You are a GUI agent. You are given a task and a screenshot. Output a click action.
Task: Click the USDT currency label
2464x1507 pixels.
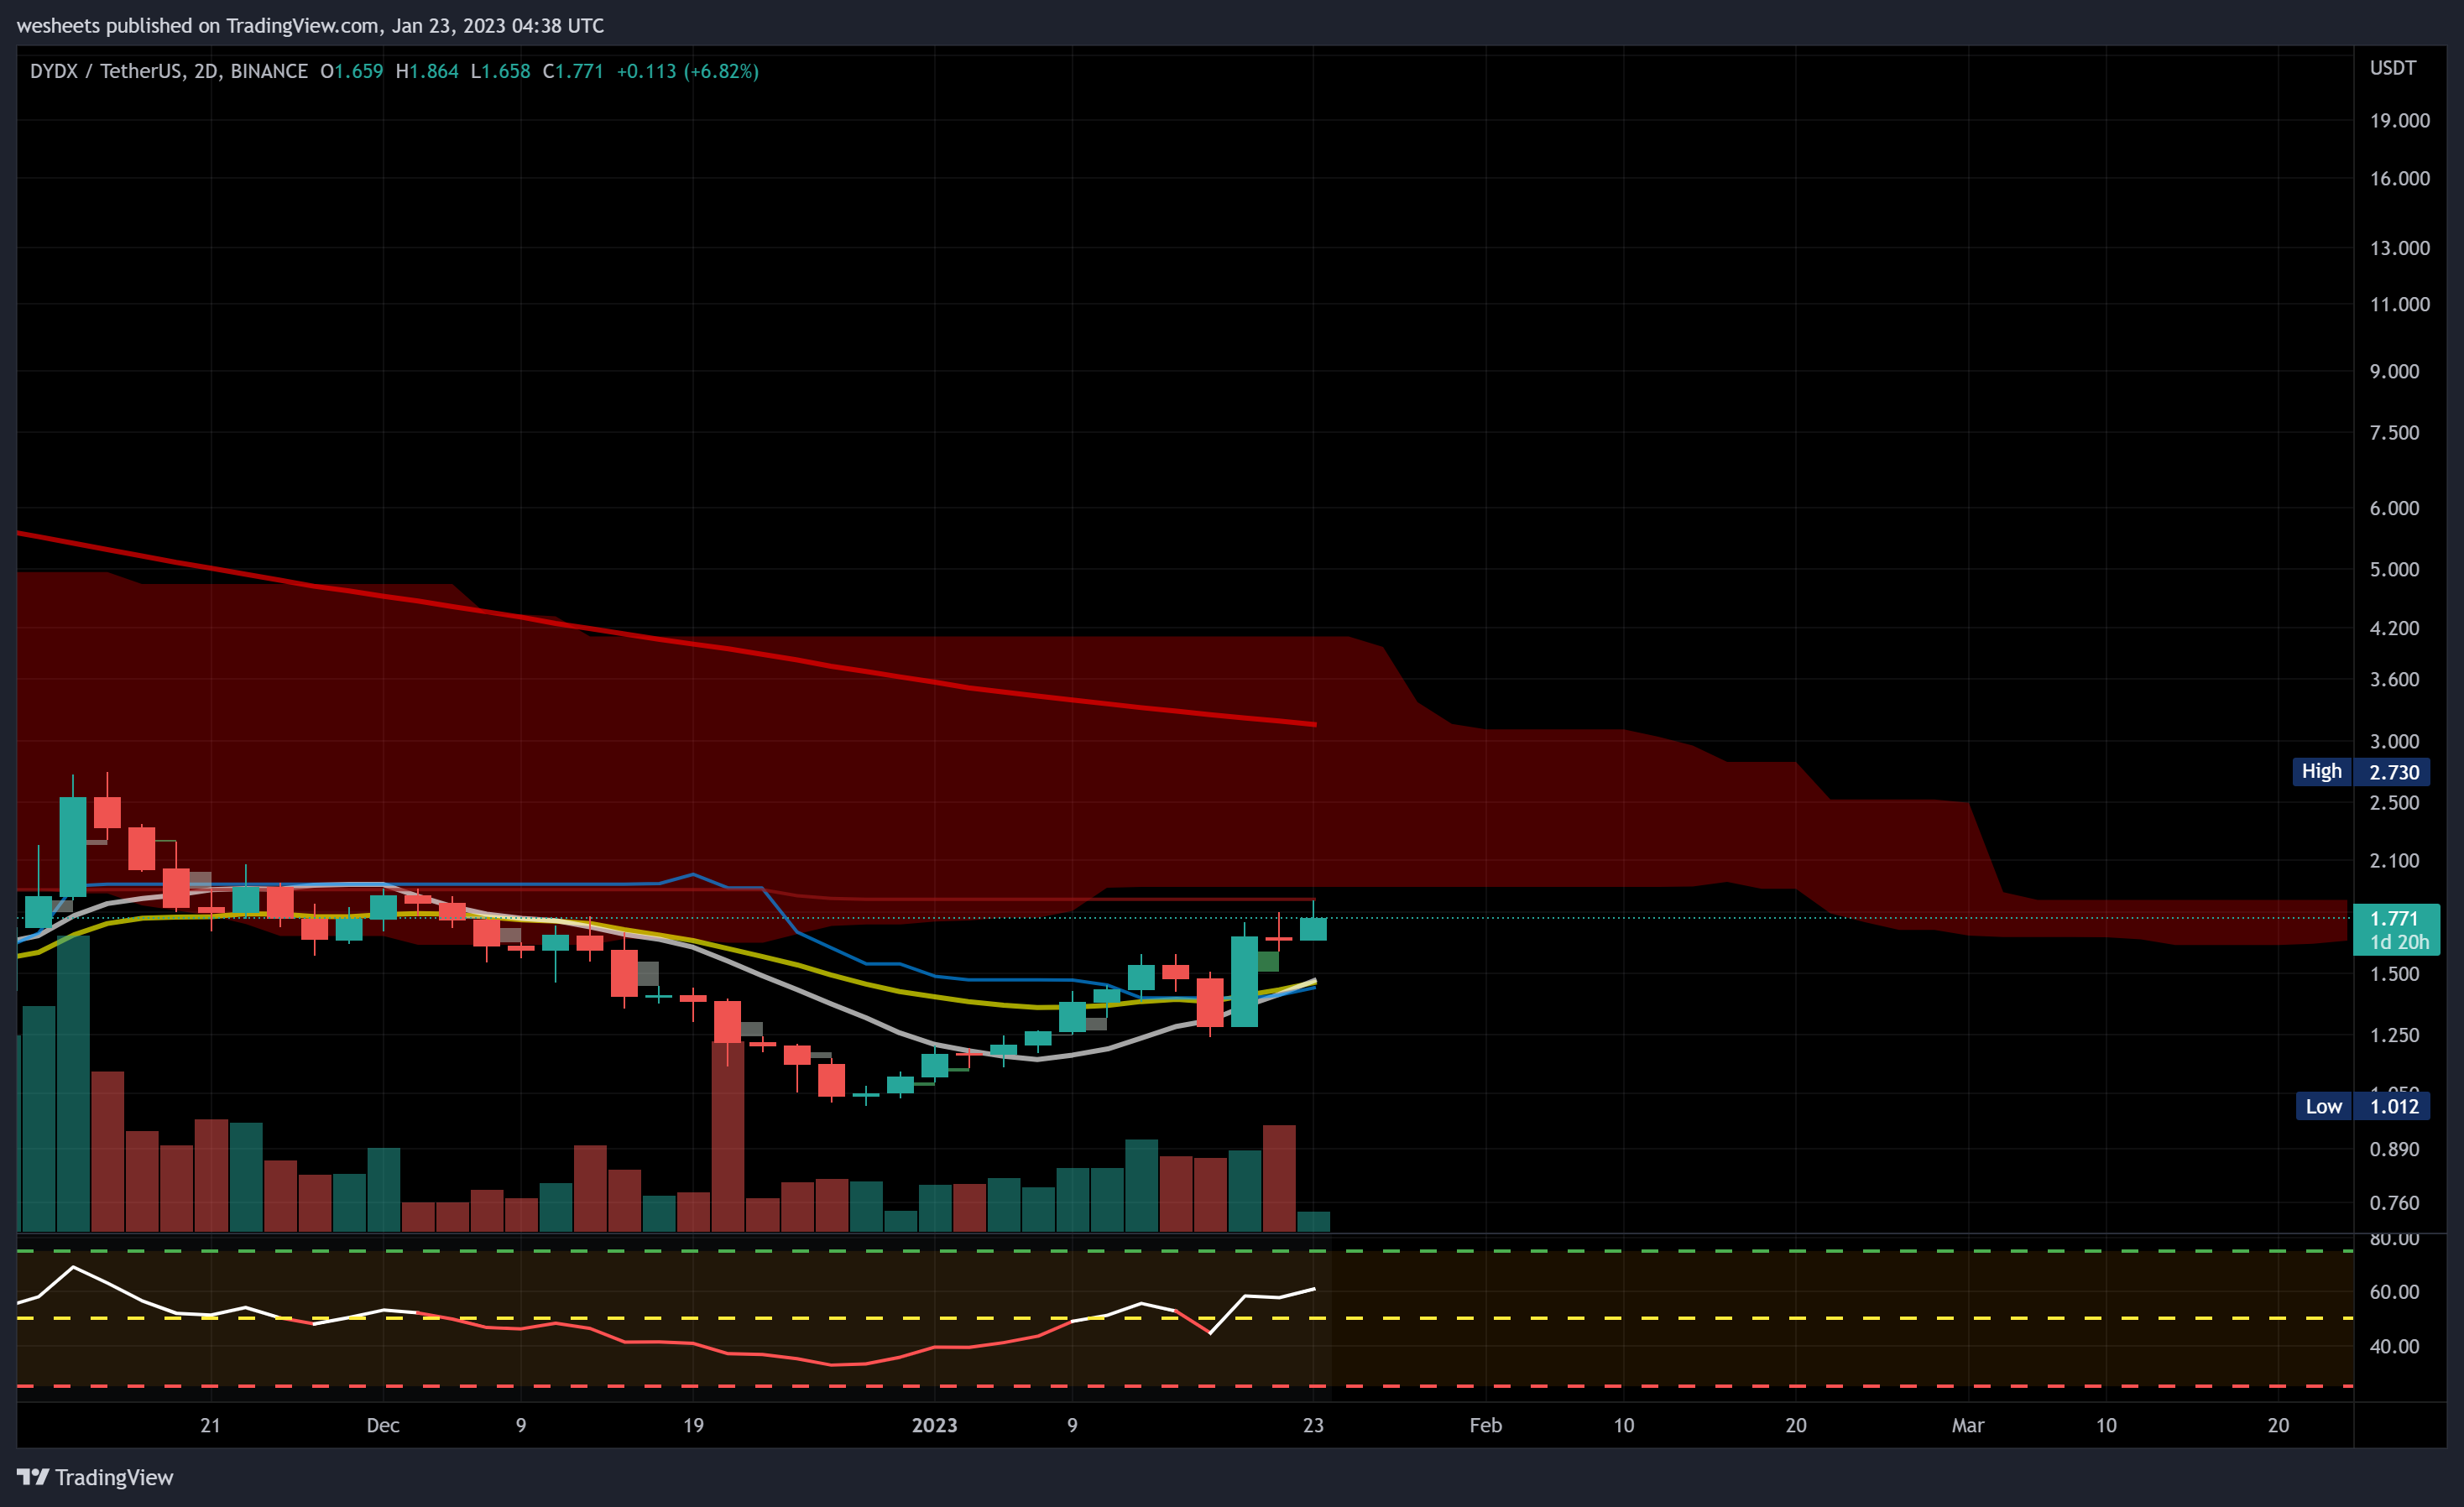point(2393,68)
